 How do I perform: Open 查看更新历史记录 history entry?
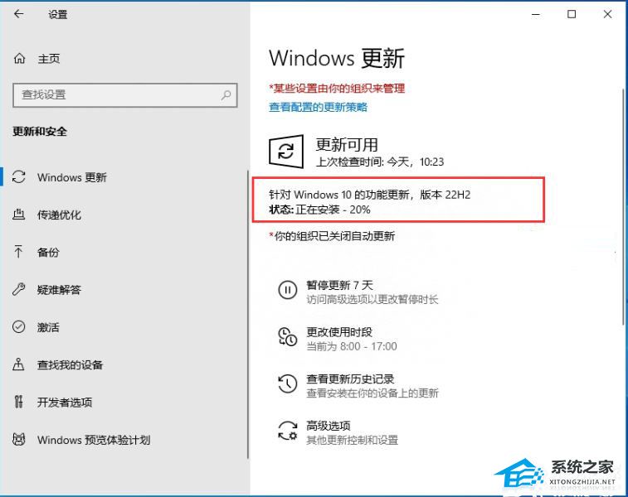click(x=358, y=385)
